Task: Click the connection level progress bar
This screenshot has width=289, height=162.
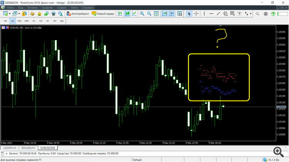Action: pos(282,14)
